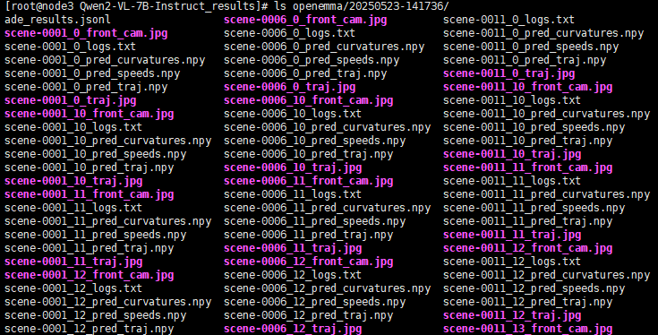This screenshot has height=335, width=658.
Task: Click scene-0006_0_front_cam.jpg at column top
Action: [305, 20]
